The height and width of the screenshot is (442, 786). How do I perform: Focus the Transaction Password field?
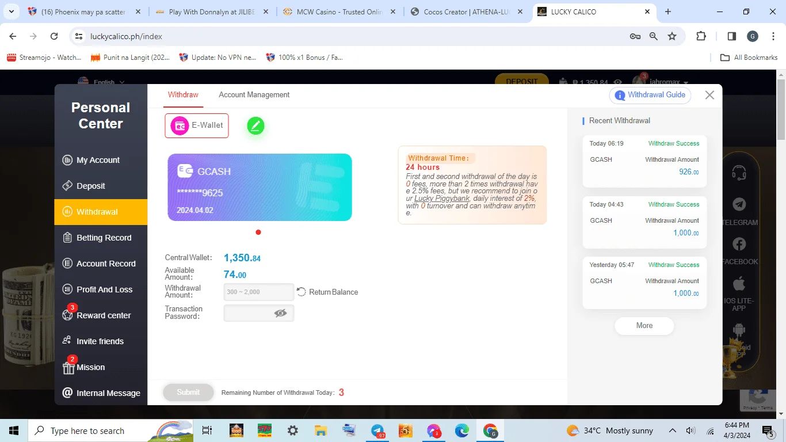[259, 313]
